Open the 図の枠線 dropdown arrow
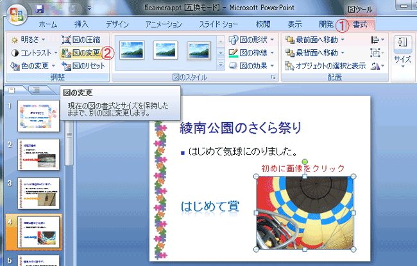Image resolution: width=417 pixels, height=266 pixels. pos(272,52)
